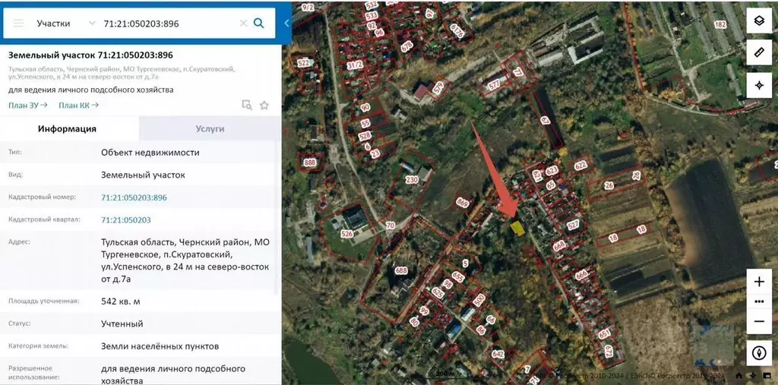Add the land plot to favorites
The image size is (778, 385).
(264, 106)
